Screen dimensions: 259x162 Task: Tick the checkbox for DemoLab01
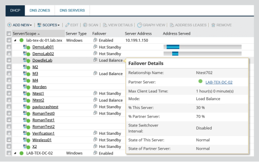point(9,47)
